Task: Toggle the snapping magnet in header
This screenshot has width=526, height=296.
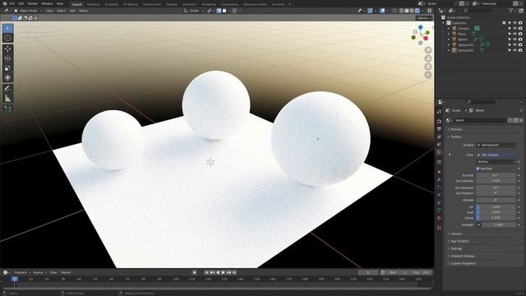Action: [x=219, y=11]
